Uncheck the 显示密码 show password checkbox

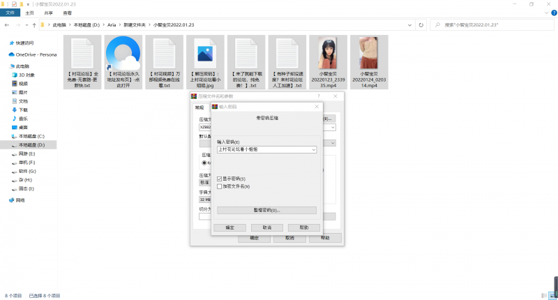point(220,179)
